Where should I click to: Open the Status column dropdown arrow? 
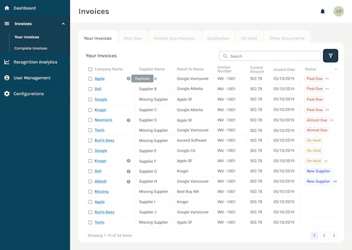pos(336,69)
